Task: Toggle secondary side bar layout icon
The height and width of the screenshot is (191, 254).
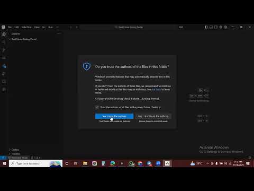Action: (216, 27)
